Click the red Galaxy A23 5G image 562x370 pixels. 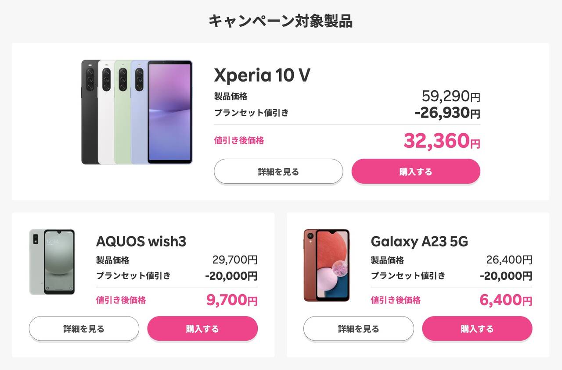[x=326, y=265]
